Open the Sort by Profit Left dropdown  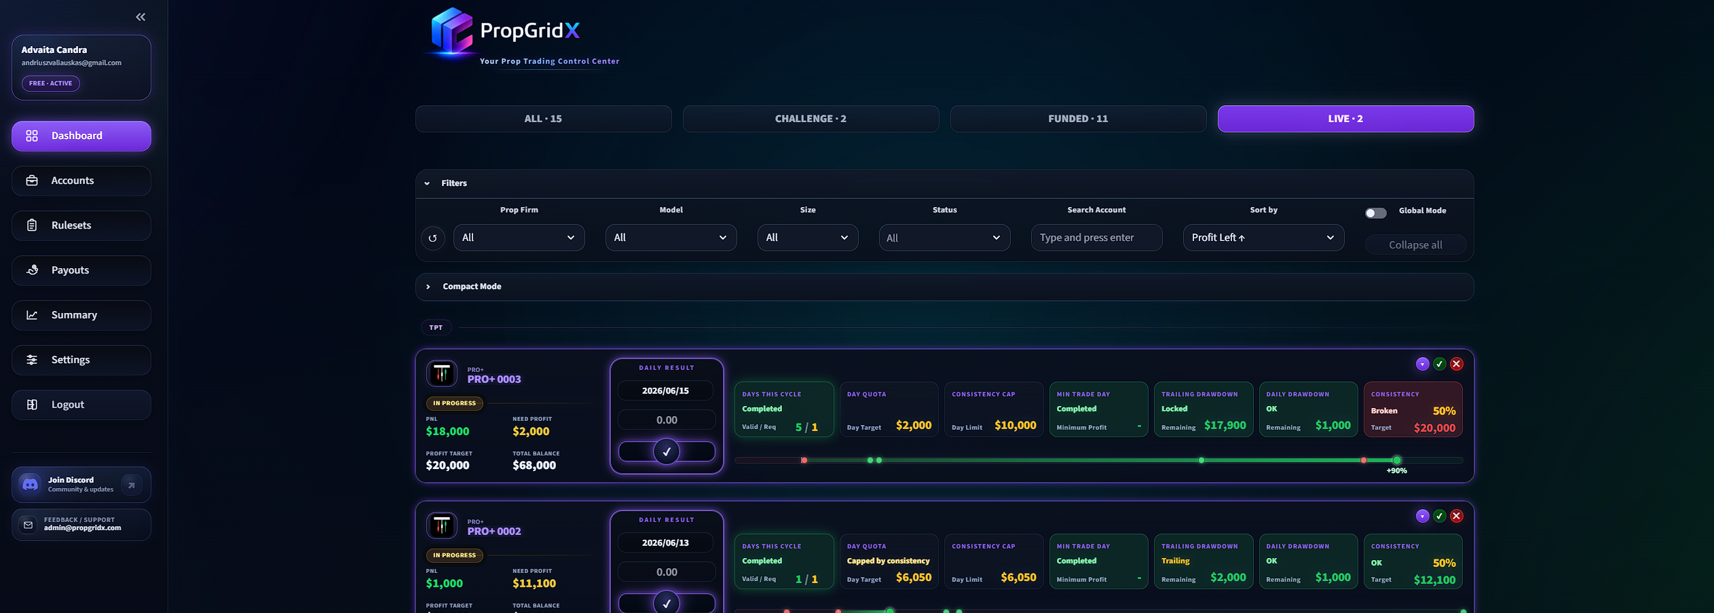coord(1263,238)
